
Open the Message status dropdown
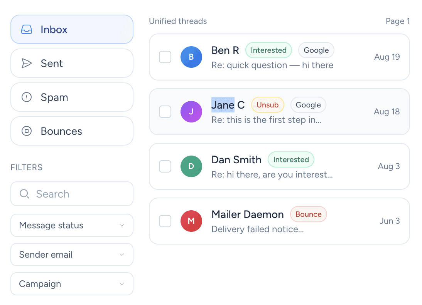pyautogui.click(x=72, y=225)
